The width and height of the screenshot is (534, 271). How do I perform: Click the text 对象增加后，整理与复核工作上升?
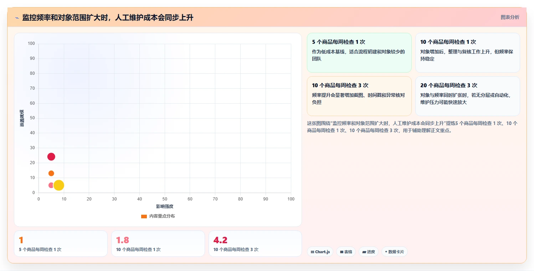[467, 55]
